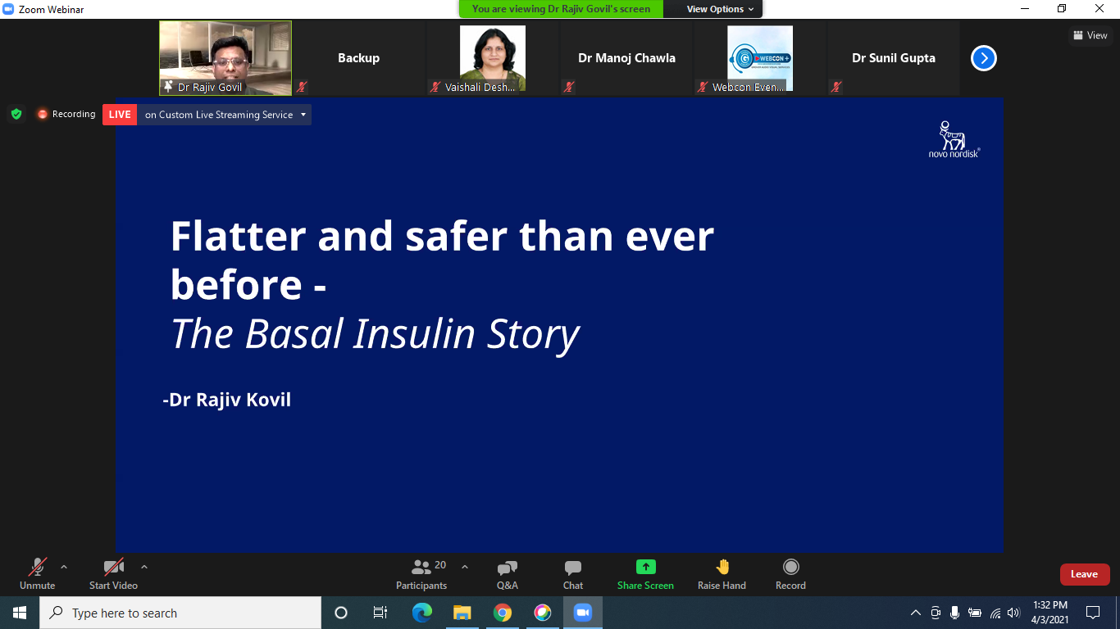Expand audio options arrow next to Unmute
This screenshot has width=1120, height=629.
tap(64, 567)
